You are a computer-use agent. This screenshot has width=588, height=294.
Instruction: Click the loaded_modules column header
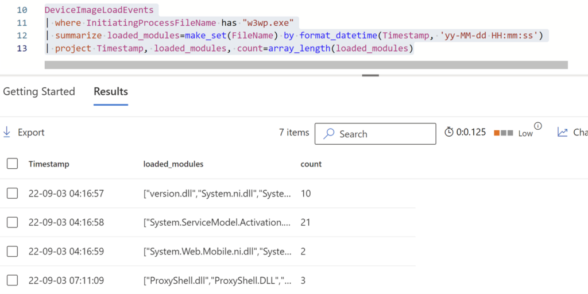point(173,164)
